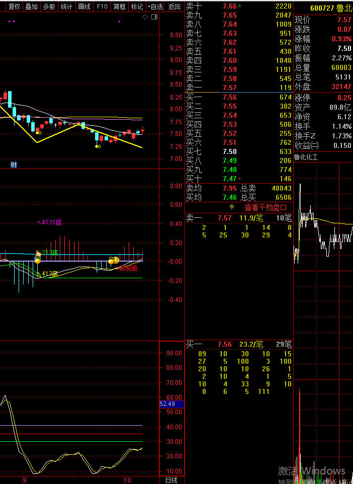Expand 买十 red down arrow

click(x=239, y=179)
